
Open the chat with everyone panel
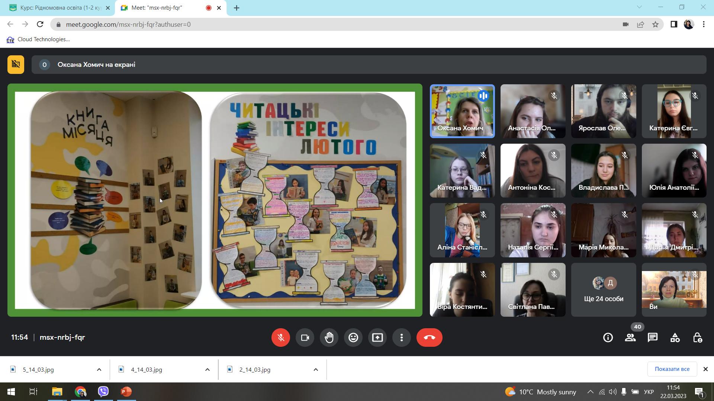coord(653,338)
